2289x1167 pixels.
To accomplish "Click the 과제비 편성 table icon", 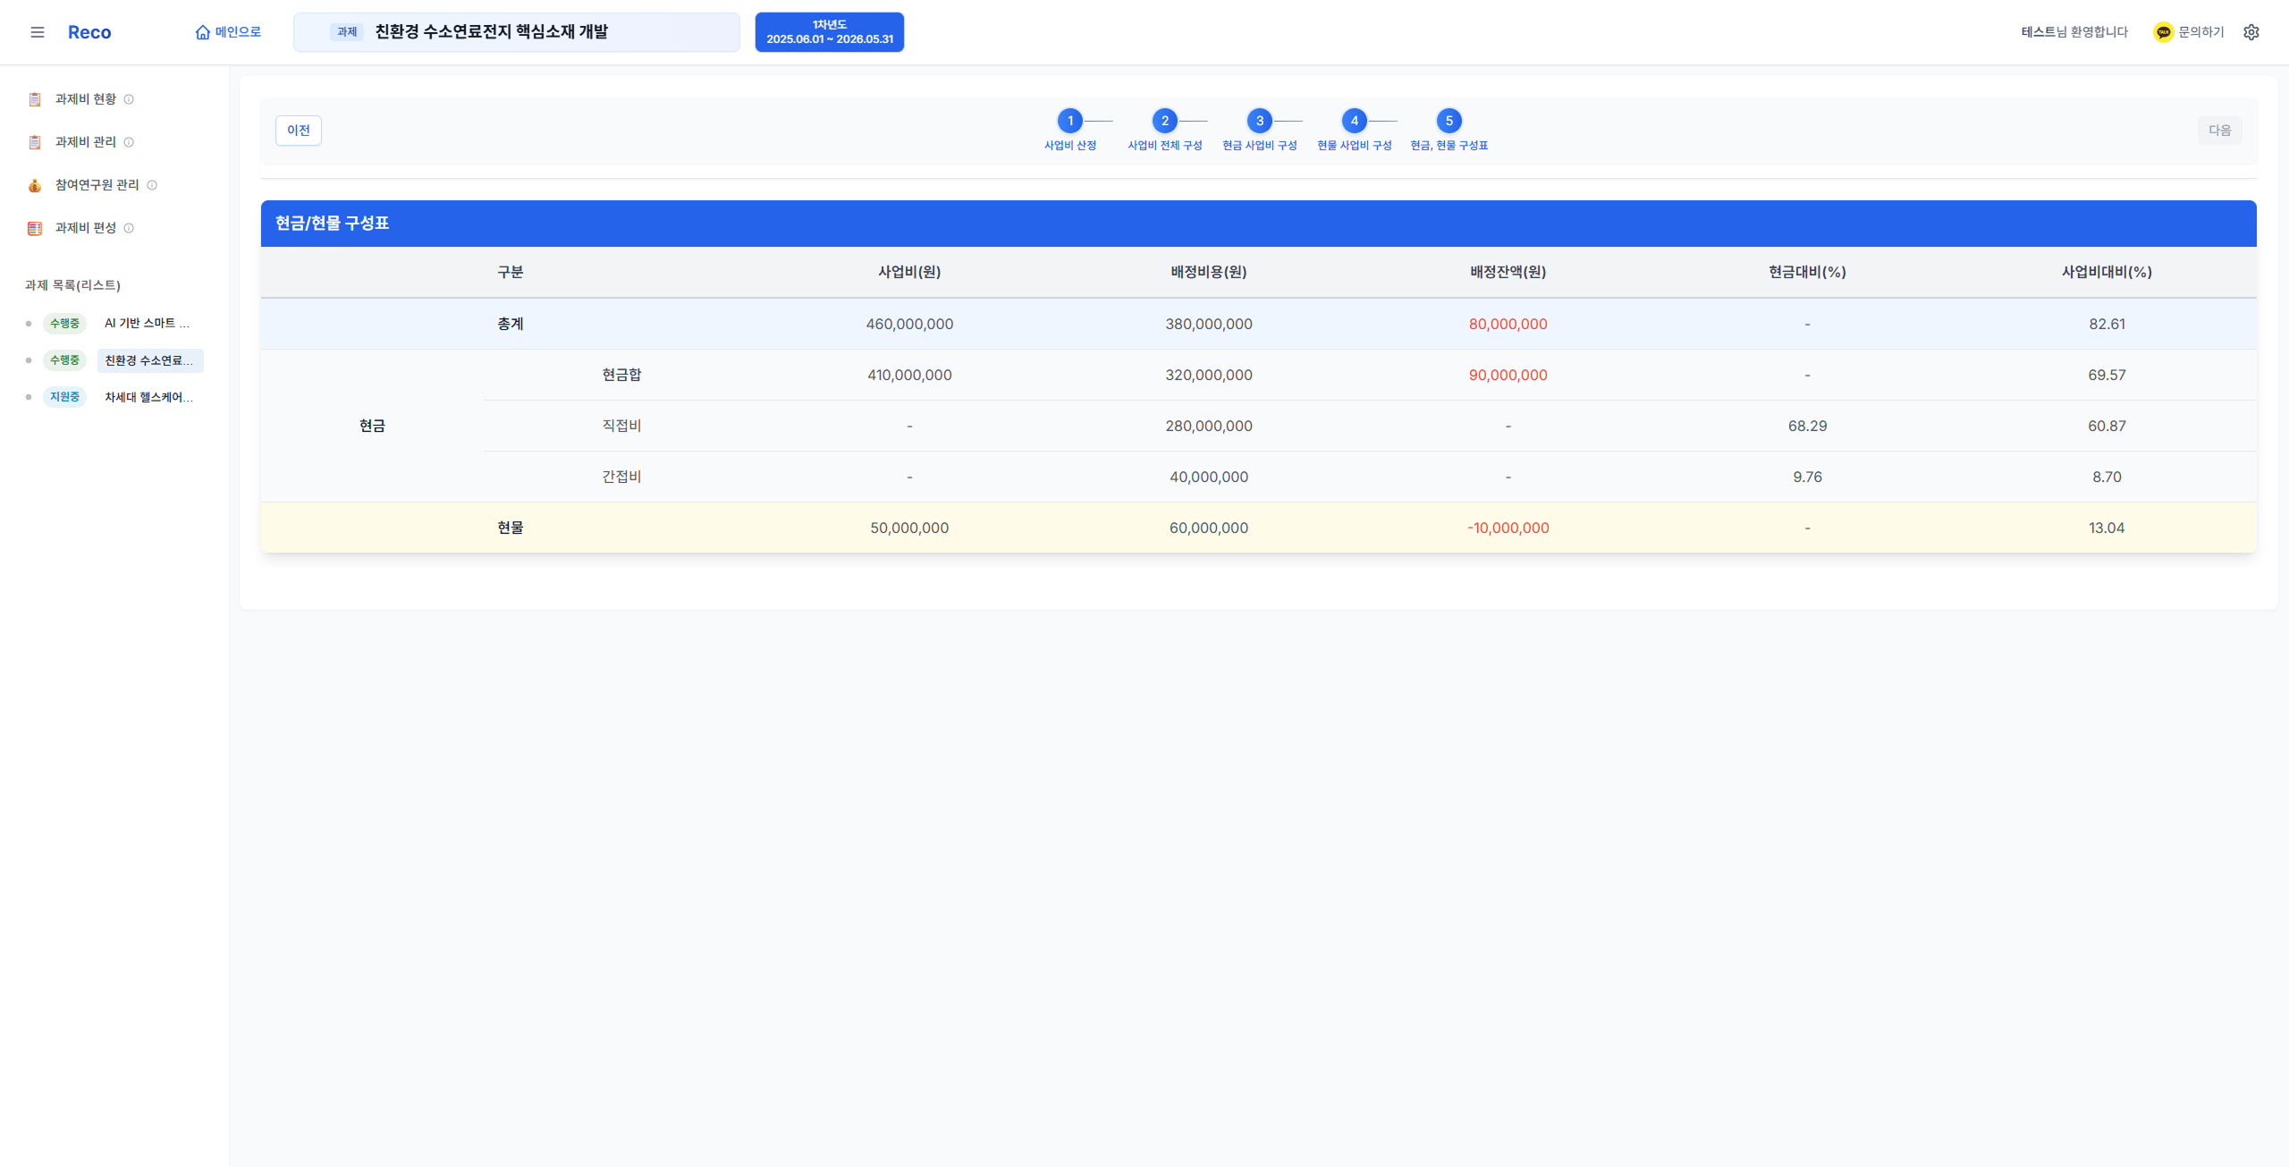I will [x=35, y=228].
